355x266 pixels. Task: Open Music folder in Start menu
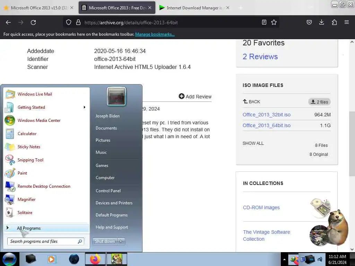101,152
